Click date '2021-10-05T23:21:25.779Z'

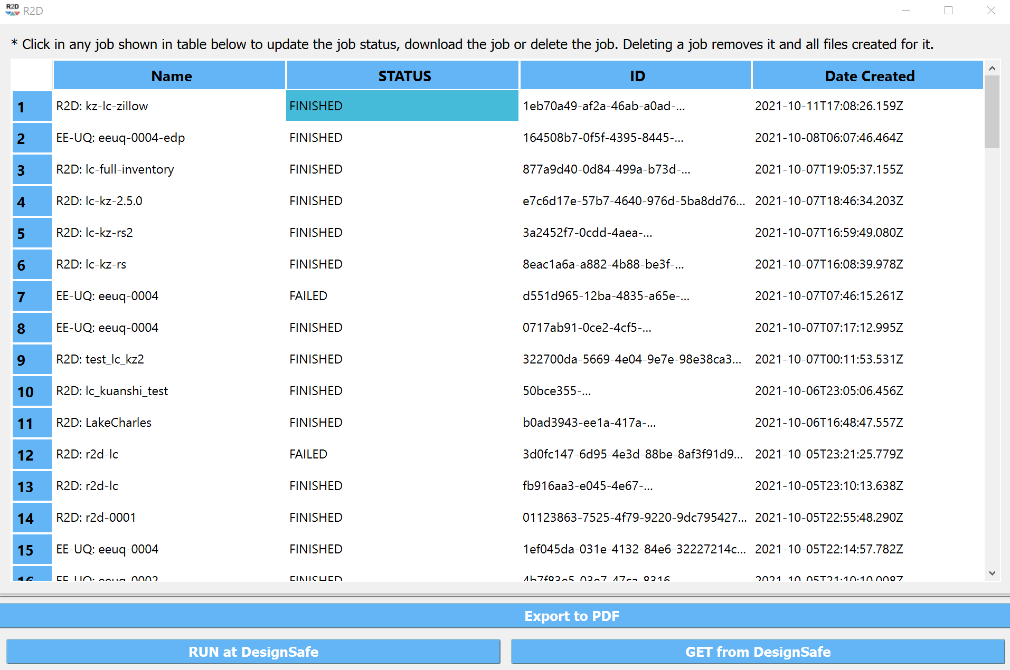coord(829,454)
